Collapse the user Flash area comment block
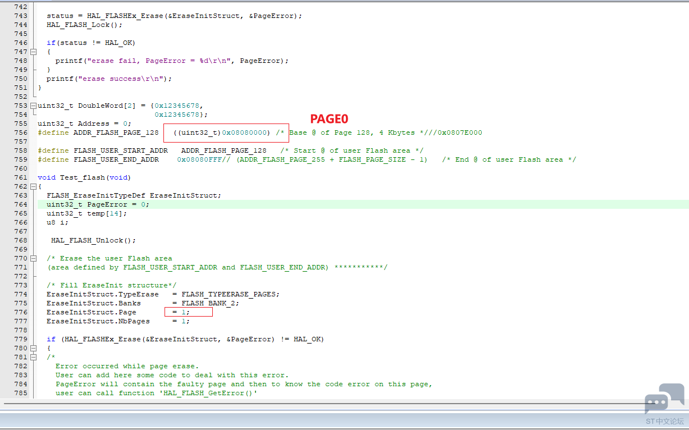This screenshot has width=689, height=430. pos(34,258)
